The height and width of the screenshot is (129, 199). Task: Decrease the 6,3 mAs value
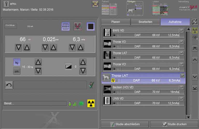pos(72,48)
